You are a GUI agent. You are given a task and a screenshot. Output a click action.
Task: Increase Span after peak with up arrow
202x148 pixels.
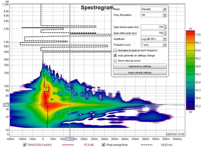point(165,31)
